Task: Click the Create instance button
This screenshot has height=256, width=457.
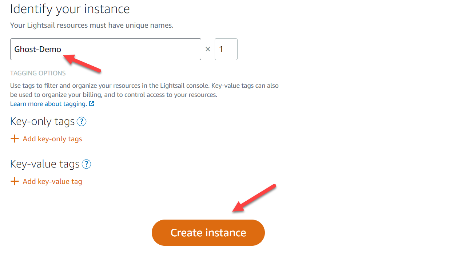Action: pyautogui.click(x=208, y=233)
